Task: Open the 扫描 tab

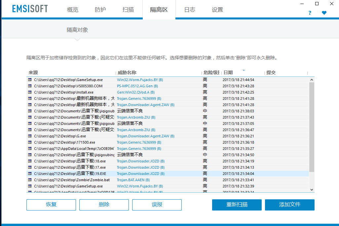Action: (x=128, y=10)
